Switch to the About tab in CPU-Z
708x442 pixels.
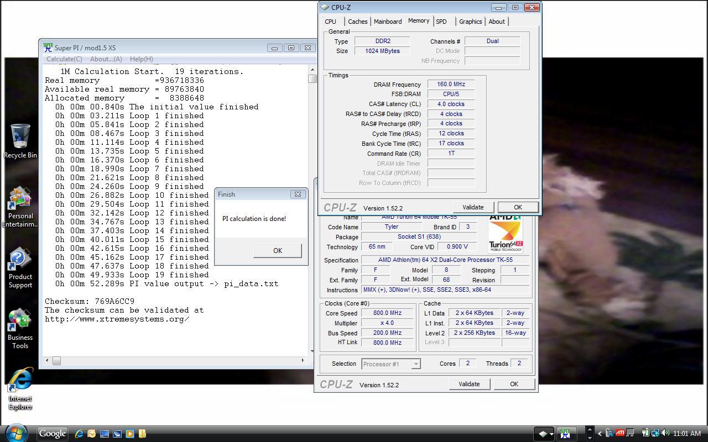(497, 22)
